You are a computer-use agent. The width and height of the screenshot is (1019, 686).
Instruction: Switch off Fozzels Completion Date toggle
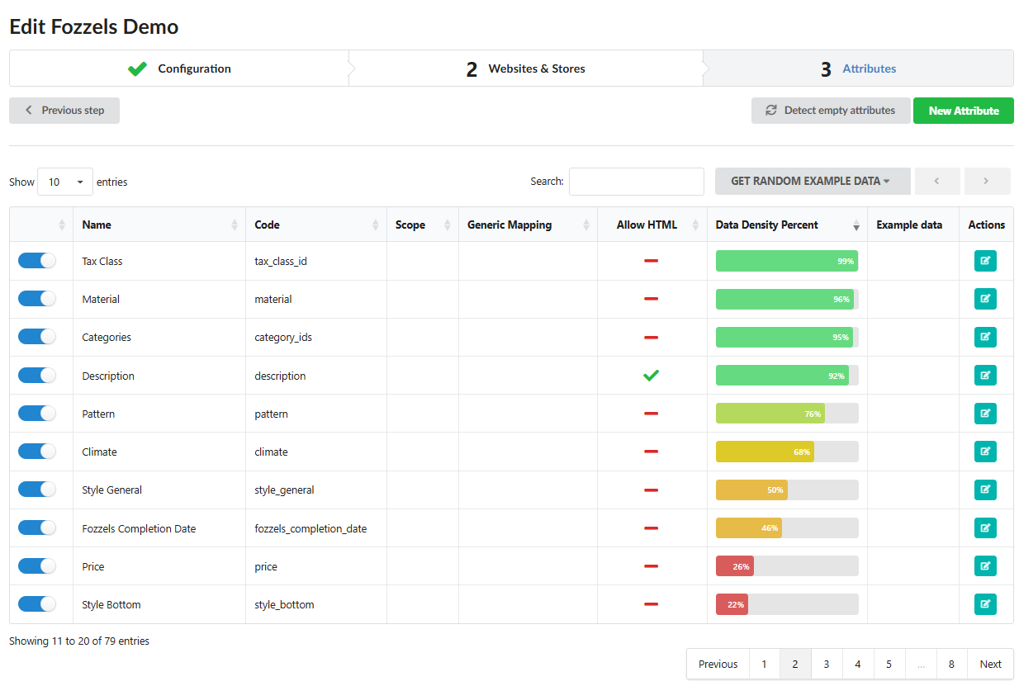[37, 528]
